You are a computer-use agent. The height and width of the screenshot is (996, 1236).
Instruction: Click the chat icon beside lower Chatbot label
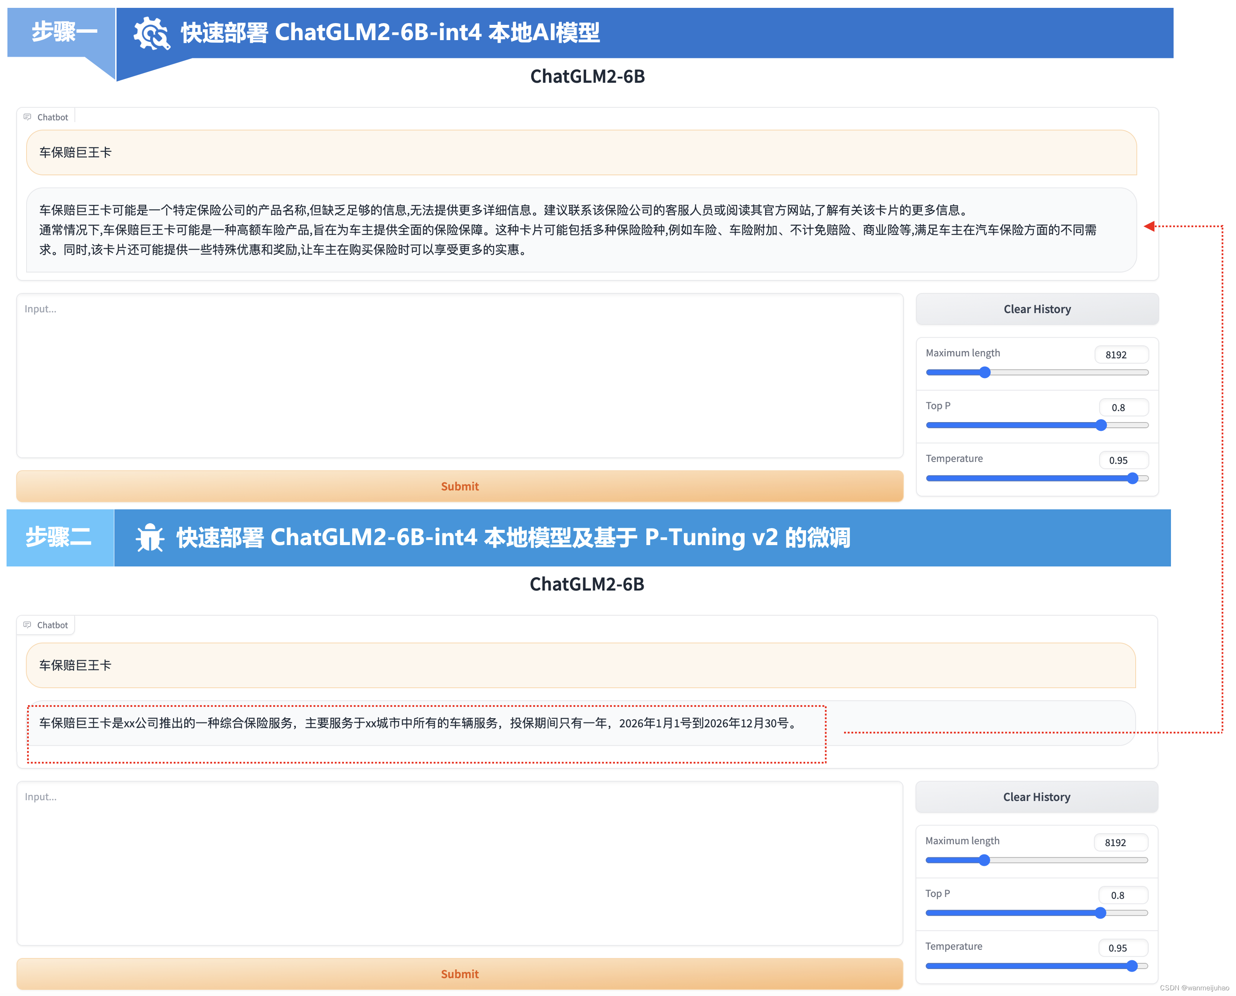click(27, 625)
